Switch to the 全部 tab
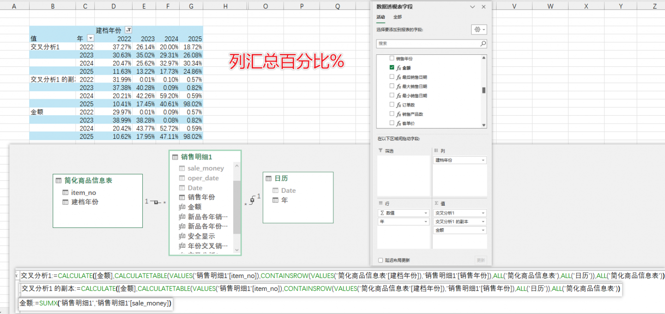Screen dimensions: 665x314 pyautogui.click(x=397, y=17)
